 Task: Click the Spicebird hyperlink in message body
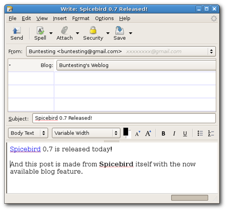tap(25, 149)
